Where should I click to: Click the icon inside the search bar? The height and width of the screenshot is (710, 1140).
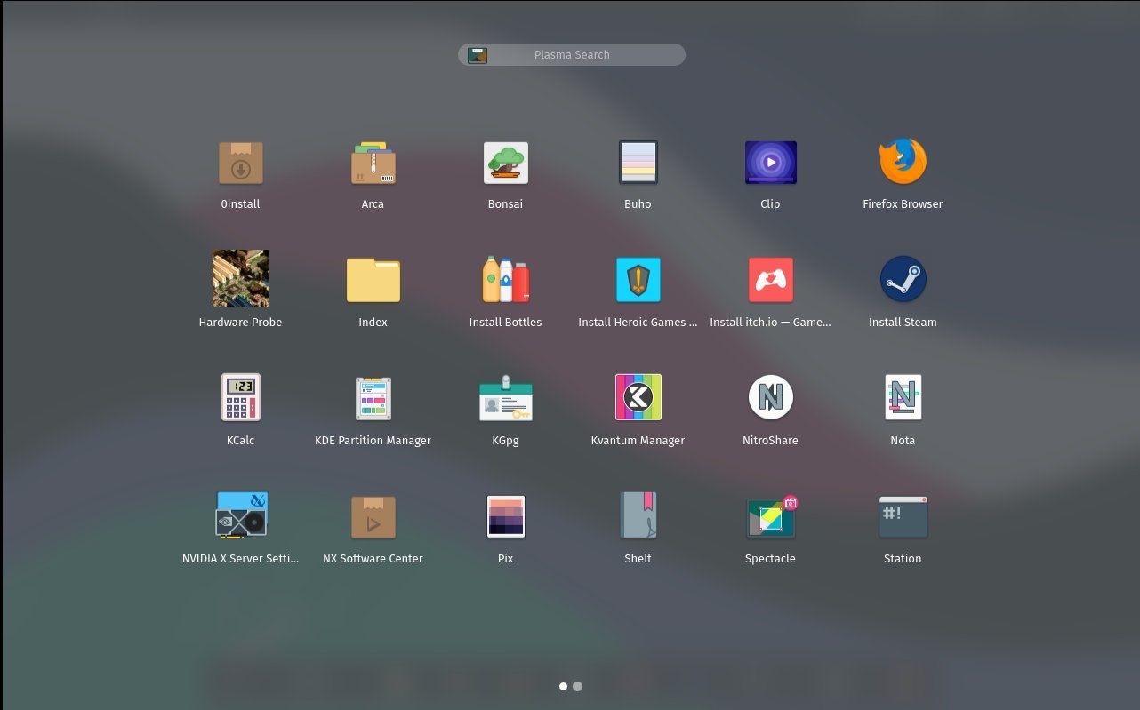tap(478, 55)
